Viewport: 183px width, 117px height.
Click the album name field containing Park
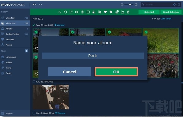[x=93, y=56]
